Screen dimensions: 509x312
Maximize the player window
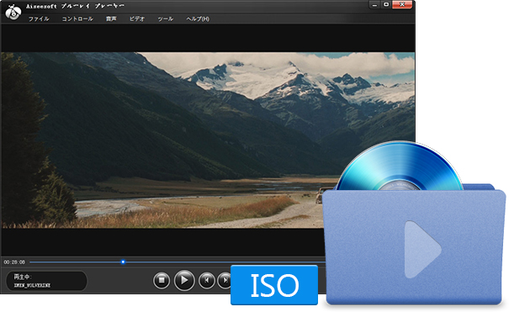tap(386, 5)
